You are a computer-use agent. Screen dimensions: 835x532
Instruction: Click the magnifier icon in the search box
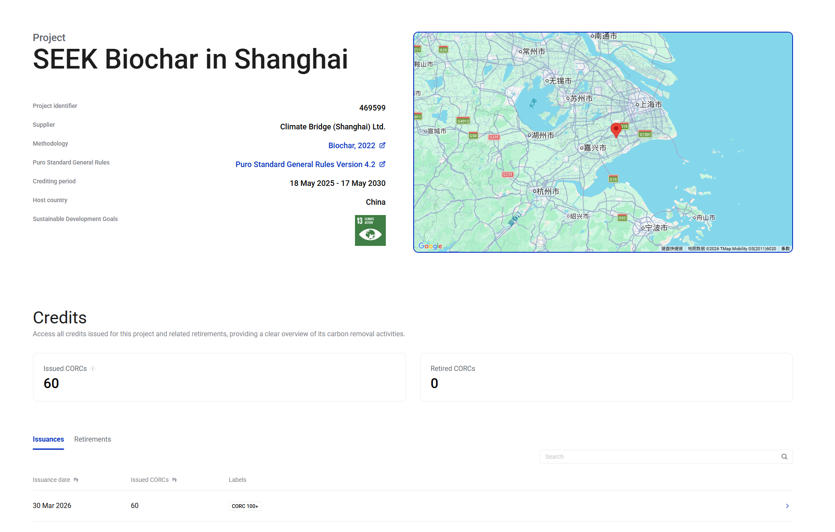784,457
